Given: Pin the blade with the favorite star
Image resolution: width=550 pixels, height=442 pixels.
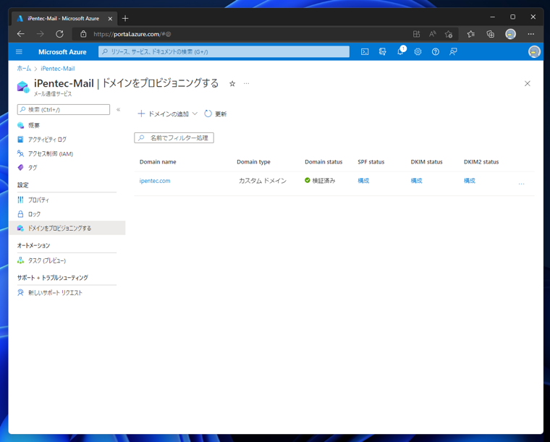Looking at the screenshot, I should pos(232,84).
